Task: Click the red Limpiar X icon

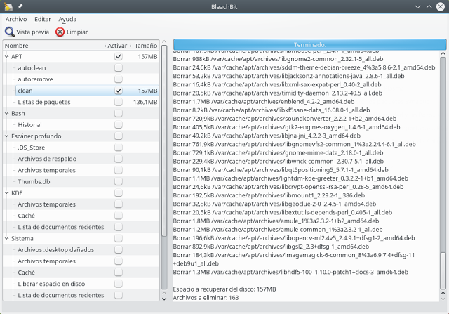Action: click(60, 32)
